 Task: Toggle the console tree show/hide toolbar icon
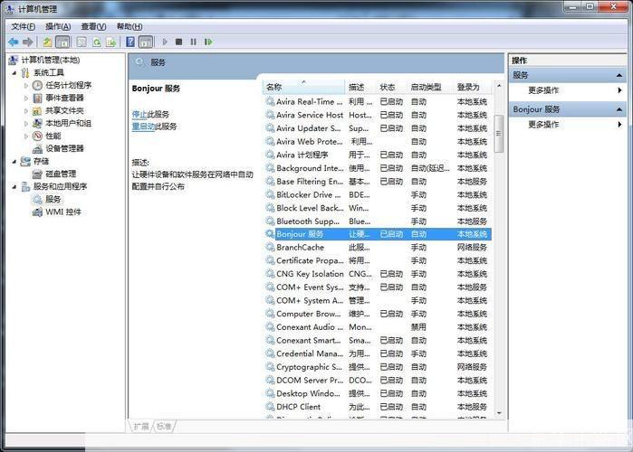(x=62, y=42)
